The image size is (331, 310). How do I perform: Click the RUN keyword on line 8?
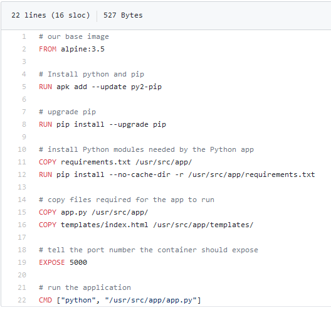[45, 124]
